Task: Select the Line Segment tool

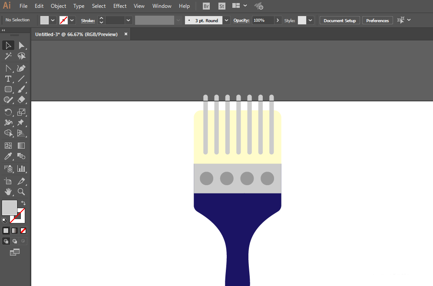Action: [21, 79]
